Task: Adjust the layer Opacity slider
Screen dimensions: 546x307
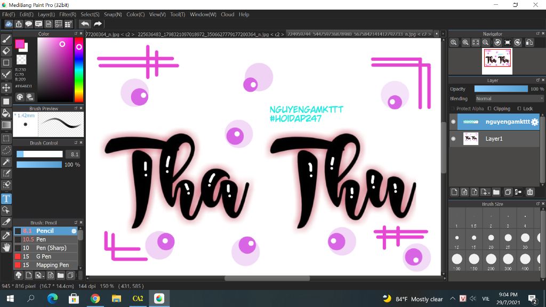Action: 501,89
